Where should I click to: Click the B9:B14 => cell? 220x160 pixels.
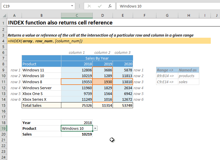click(x=167, y=76)
